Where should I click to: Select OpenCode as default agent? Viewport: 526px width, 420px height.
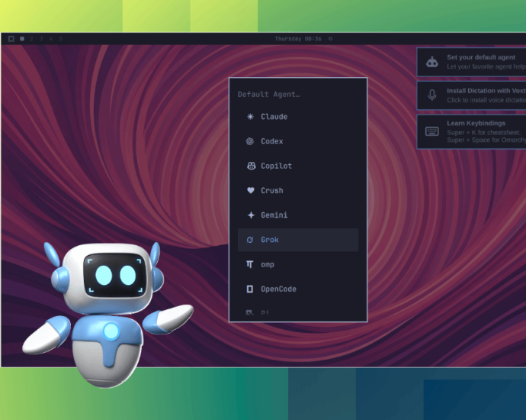point(298,289)
